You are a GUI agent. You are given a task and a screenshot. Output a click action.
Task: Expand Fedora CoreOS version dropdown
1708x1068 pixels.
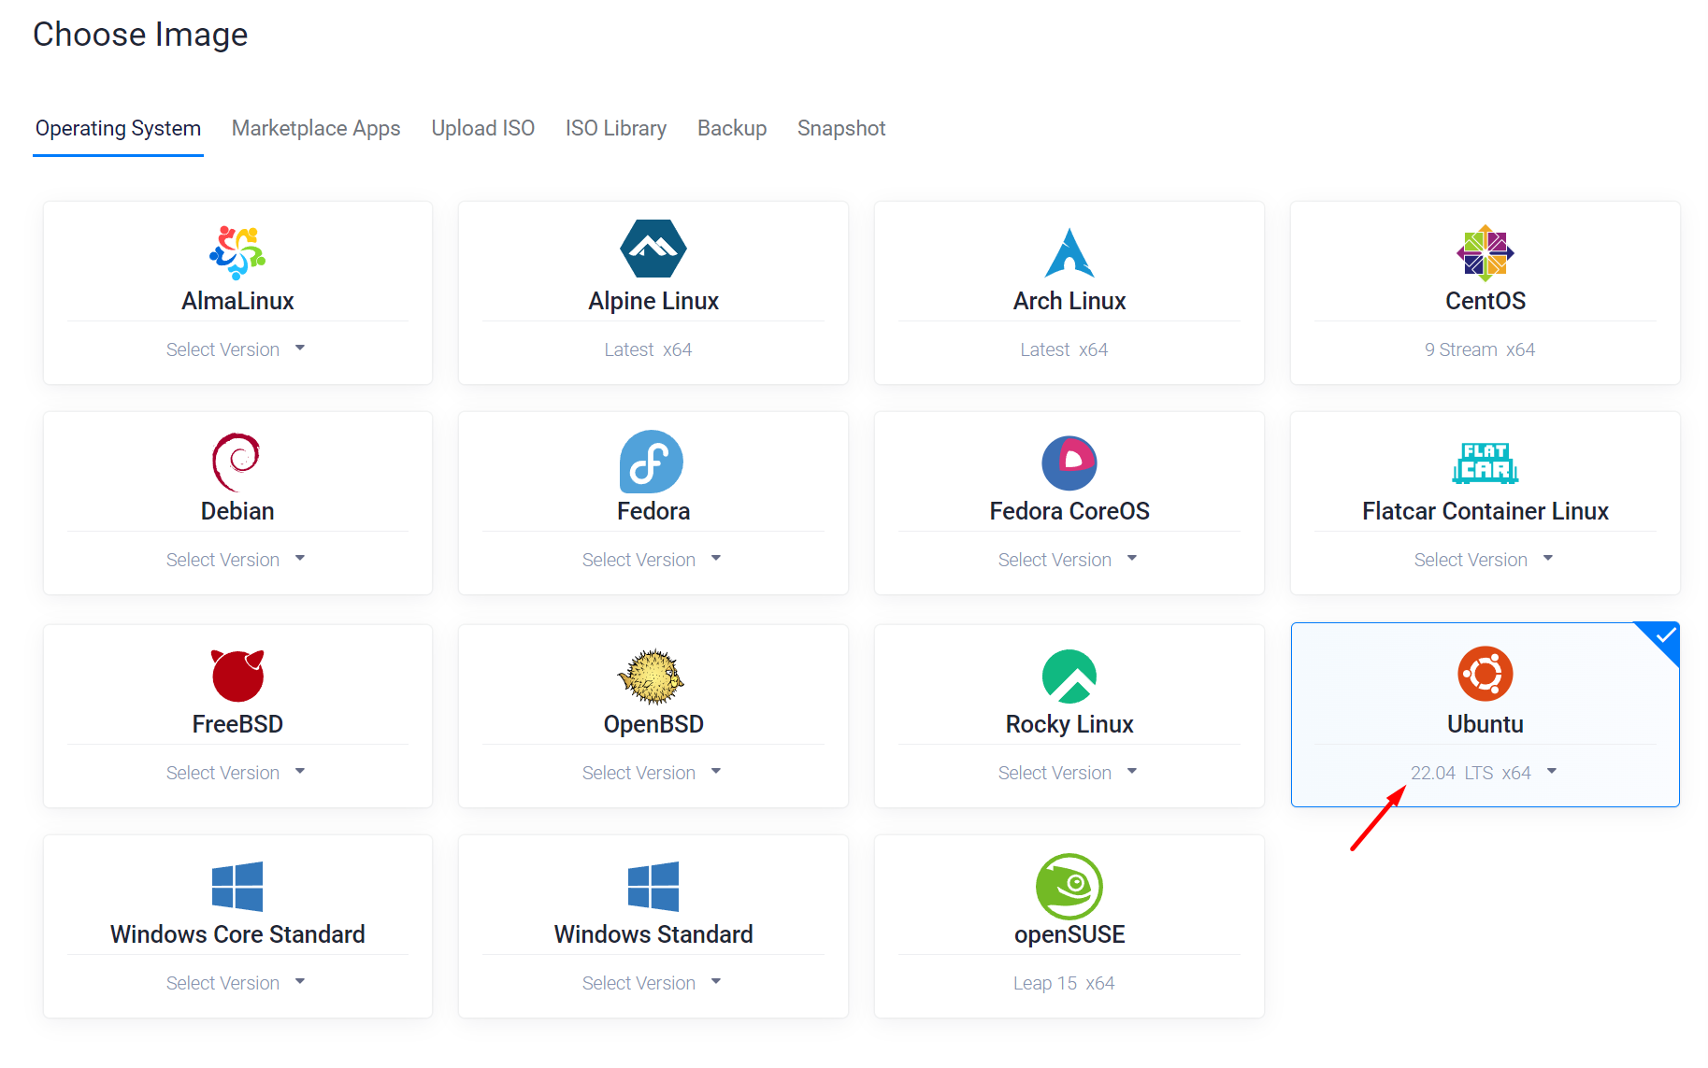coord(1069,560)
